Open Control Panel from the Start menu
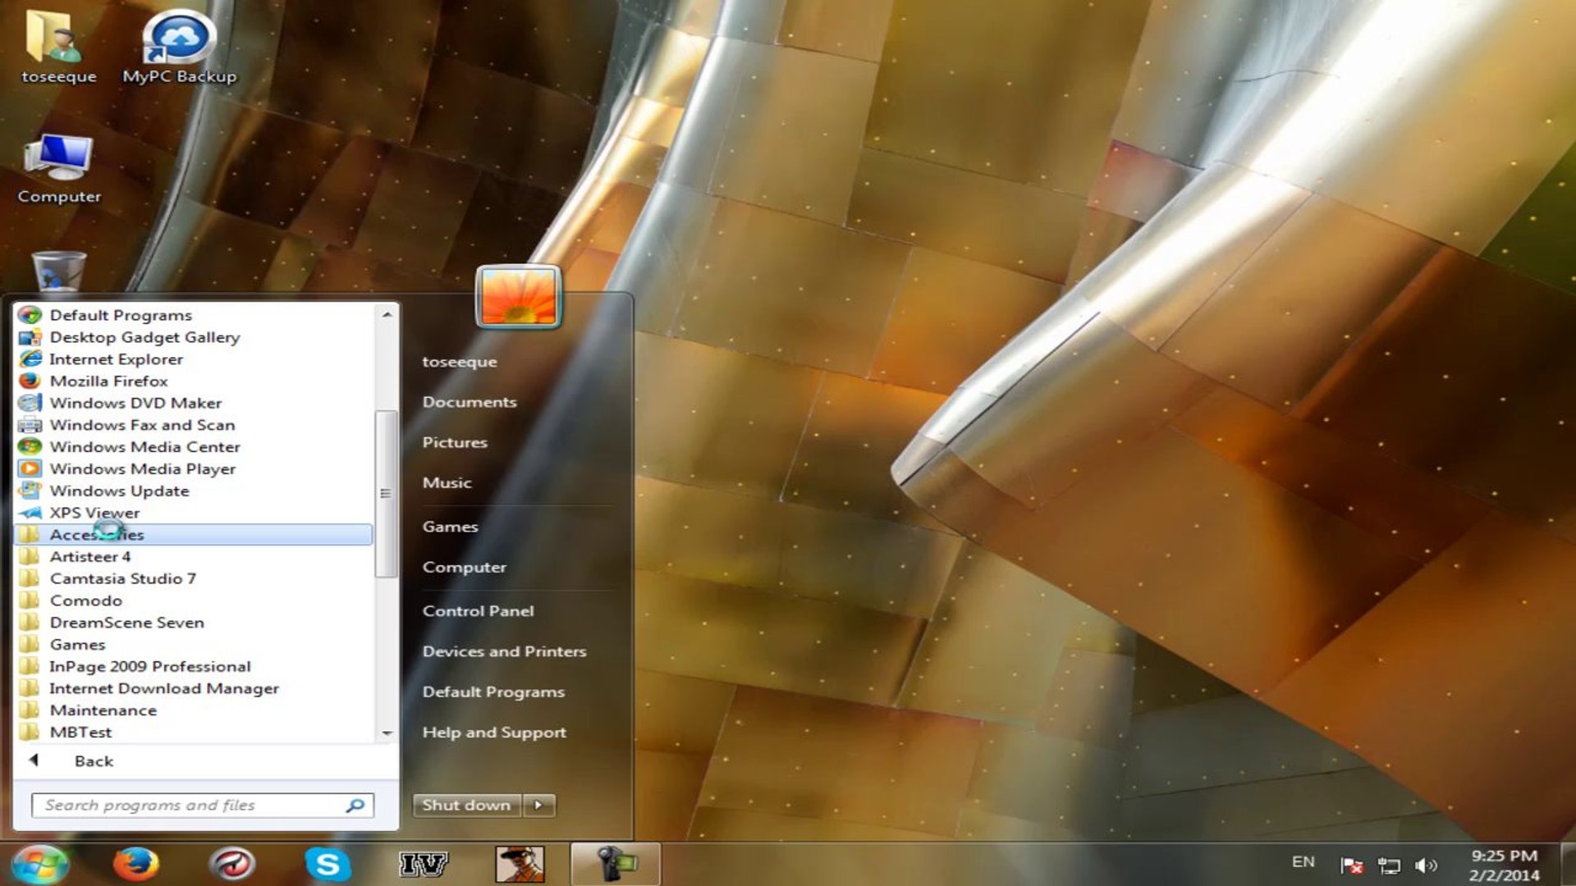Image resolution: width=1576 pixels, height=886 pixels. click(x=478, y=610)
